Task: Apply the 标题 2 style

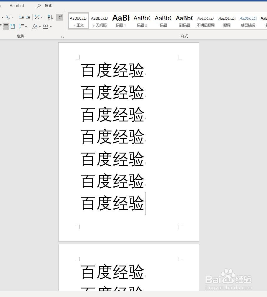Action: pyautogui.click(x=142, y=21)
